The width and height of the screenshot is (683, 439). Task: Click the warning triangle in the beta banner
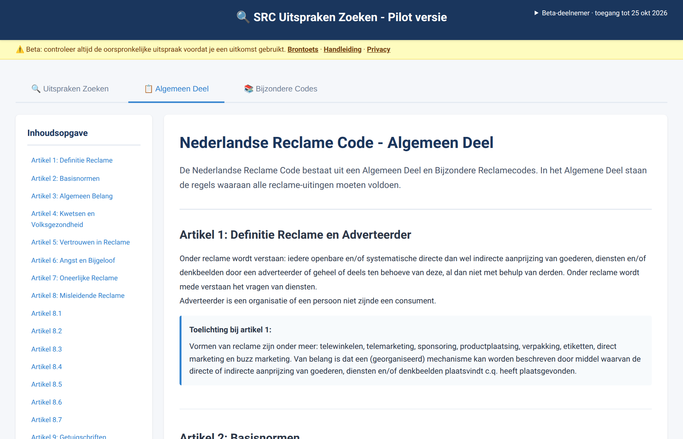pos(20,49)
